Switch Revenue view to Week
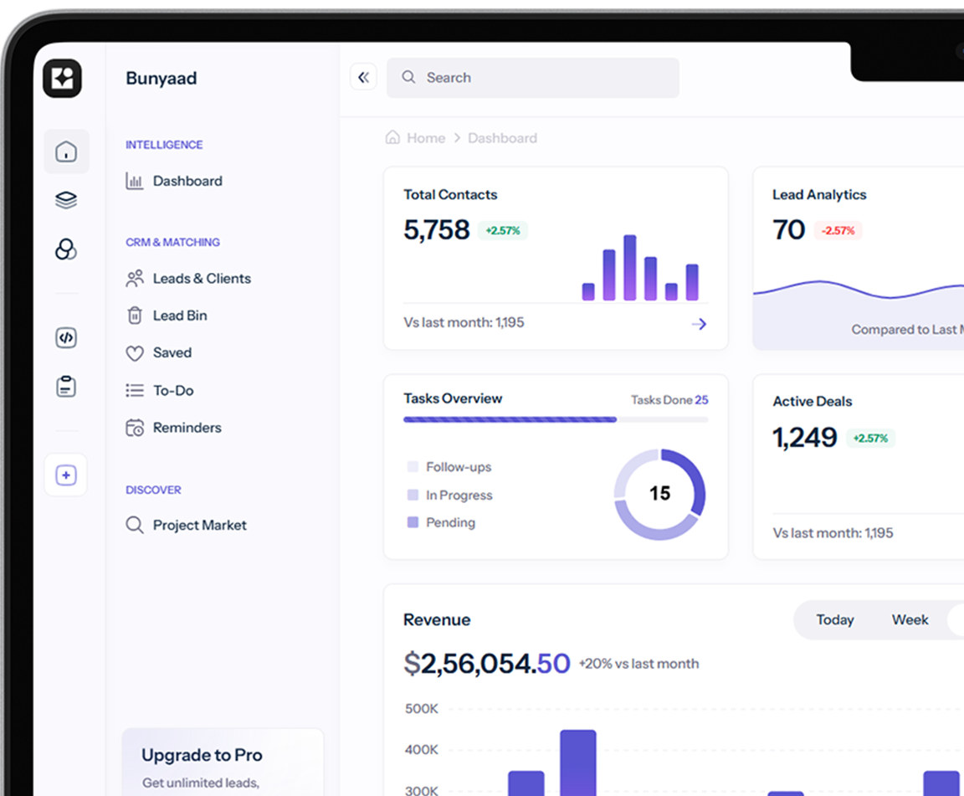 [910, 620]
